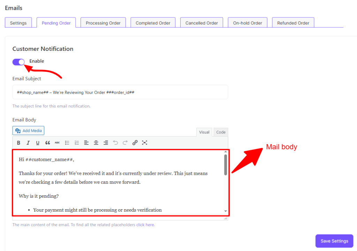Apply underline formatting
357x251 pixels.
[x=38, y=142]
